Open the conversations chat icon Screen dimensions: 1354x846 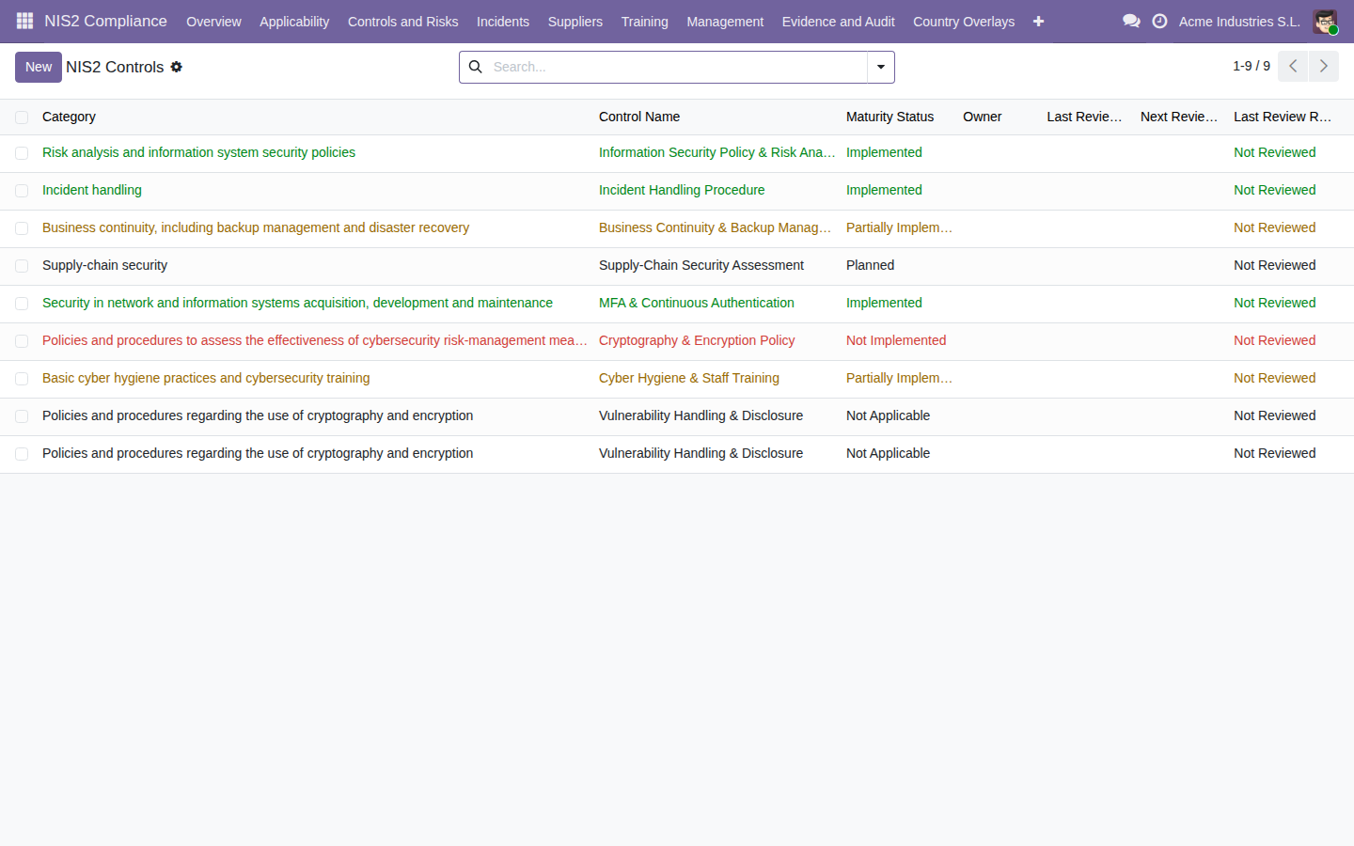[x=1131, y=21]
